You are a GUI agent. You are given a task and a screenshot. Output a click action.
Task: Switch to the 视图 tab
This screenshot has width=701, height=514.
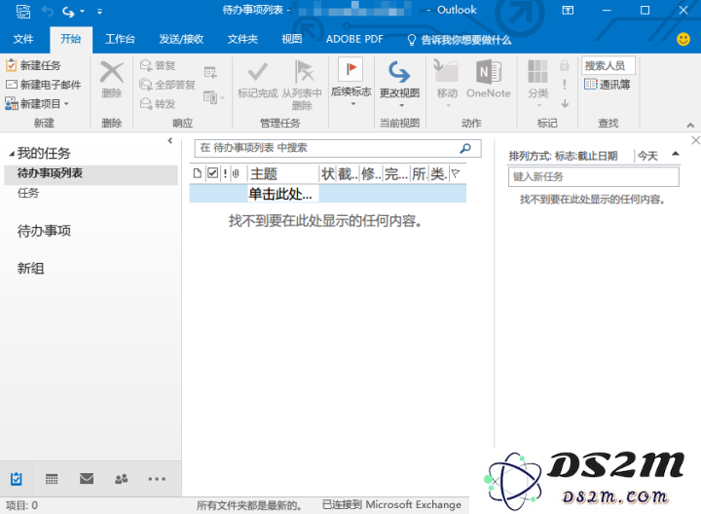[291, 39]
